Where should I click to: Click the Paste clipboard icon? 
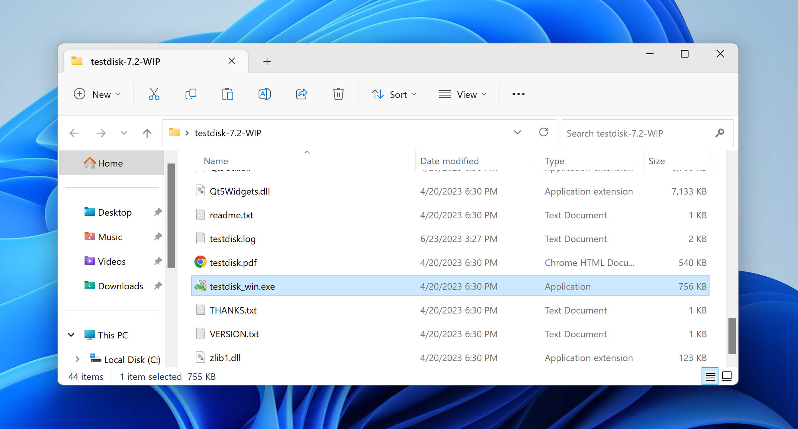coord(228,94)
